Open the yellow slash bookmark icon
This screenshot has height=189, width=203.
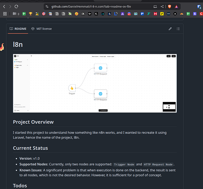pyautogui.click(x=162, y=14)
